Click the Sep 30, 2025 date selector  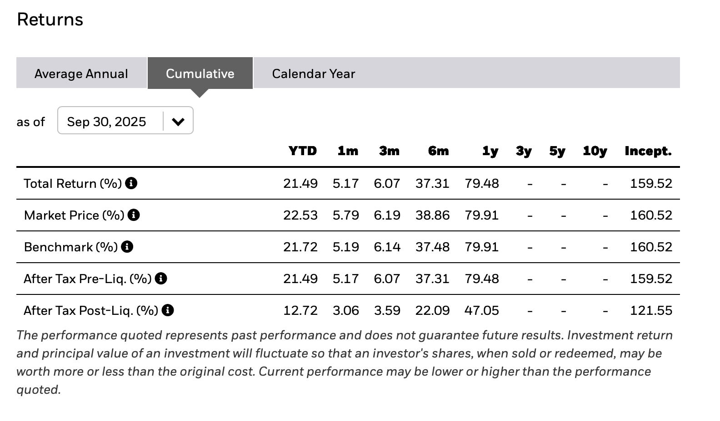(x=107, y=121)
